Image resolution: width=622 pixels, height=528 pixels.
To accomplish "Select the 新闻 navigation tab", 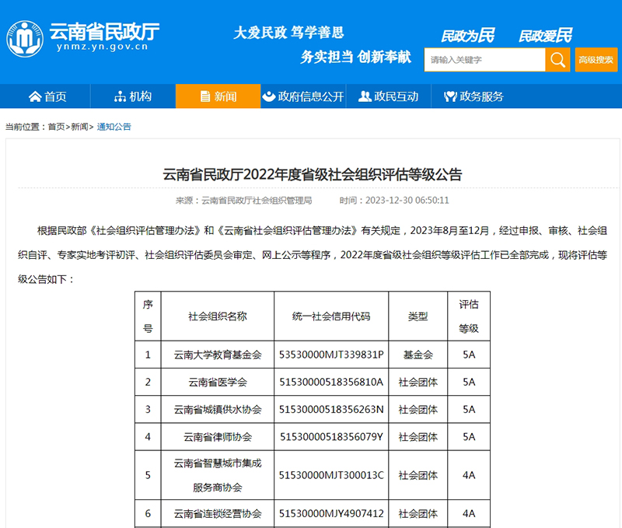I will click(x=218, y=96).
